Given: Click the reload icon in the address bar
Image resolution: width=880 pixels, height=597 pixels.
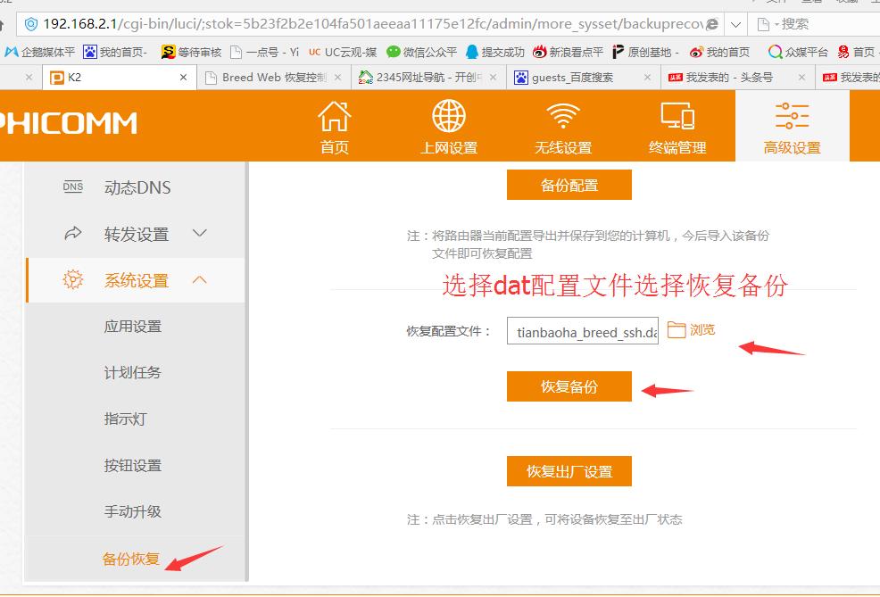Looking at the screenshot, I should (x=714, y=25).
